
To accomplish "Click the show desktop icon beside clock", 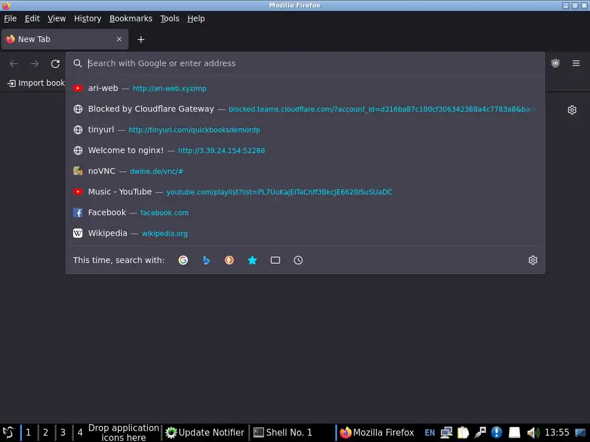I will [580, 433].
